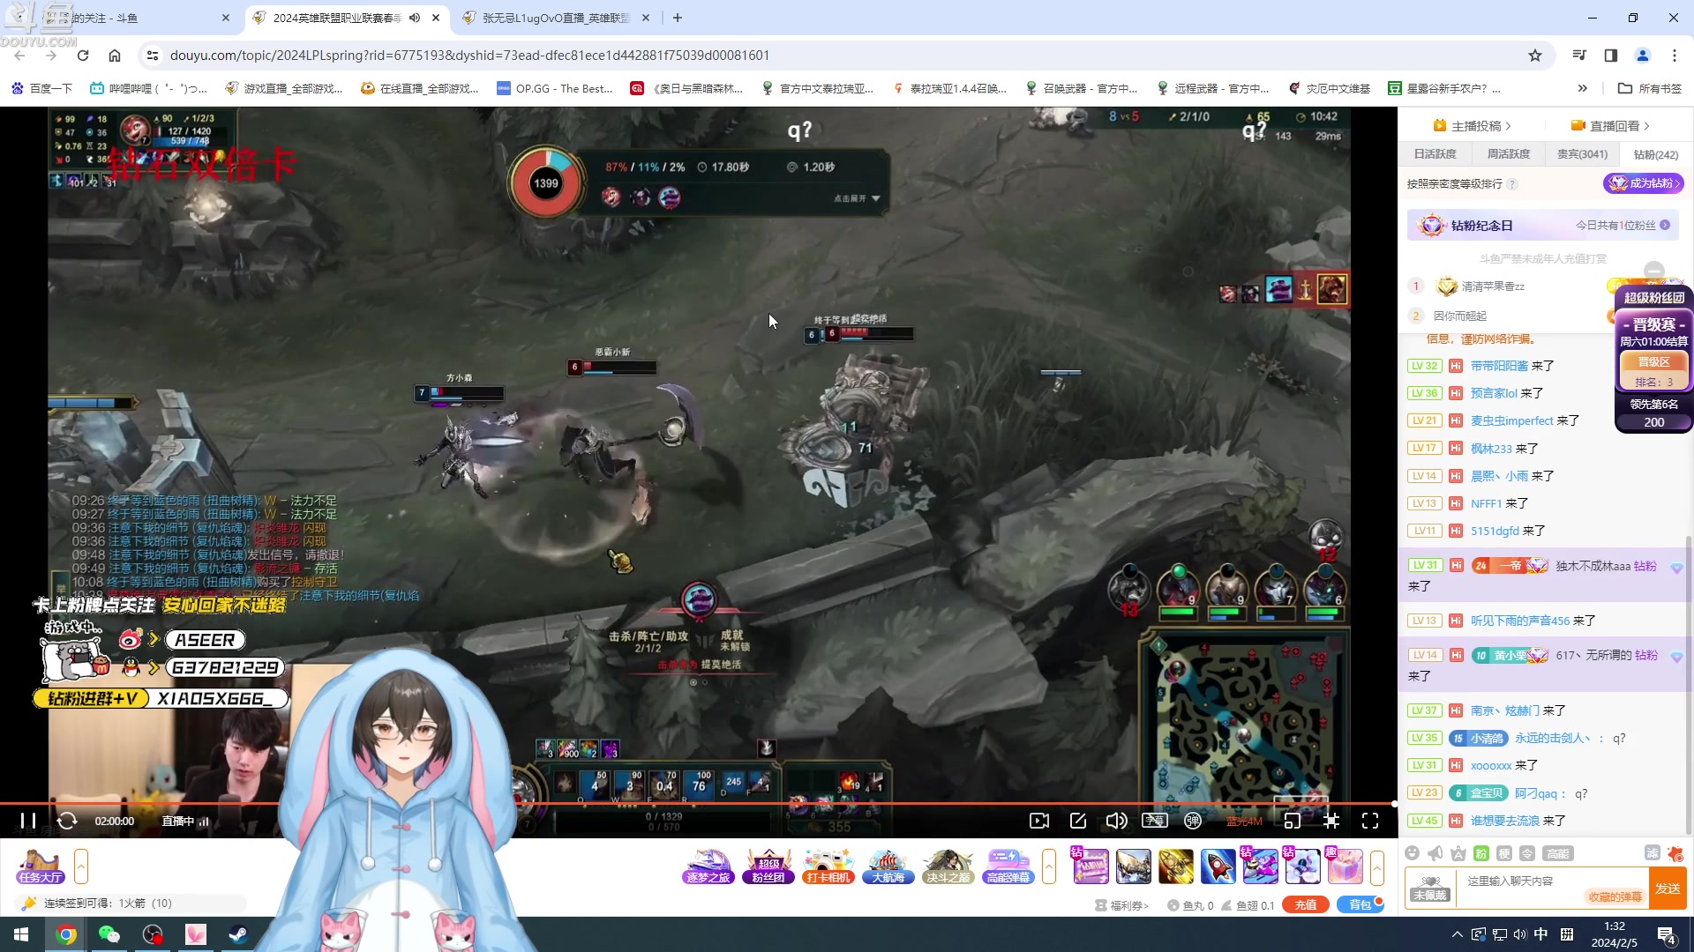1694x952 pixels.
Task: Open 高能弹幕 activity icon
Action: [x=1008, y=866]
